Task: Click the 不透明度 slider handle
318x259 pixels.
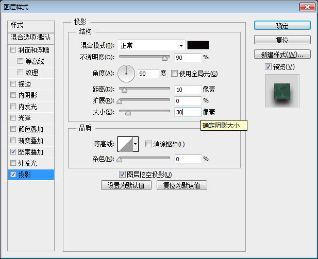Action: pos(165,58)
